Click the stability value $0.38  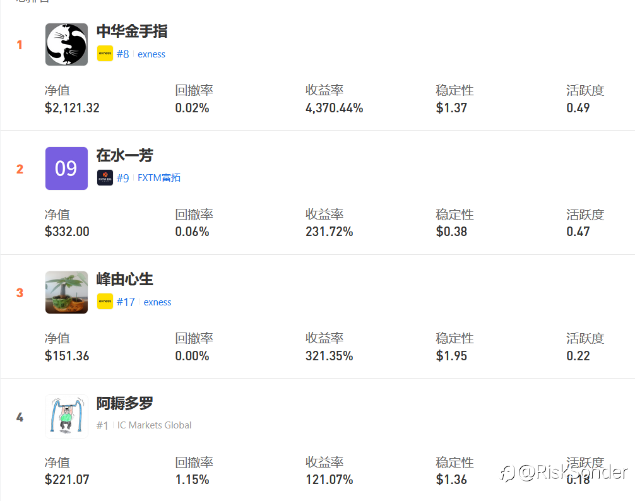(x=451, y=232)
